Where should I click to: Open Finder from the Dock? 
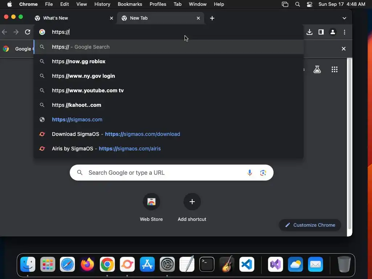(28, 264)
